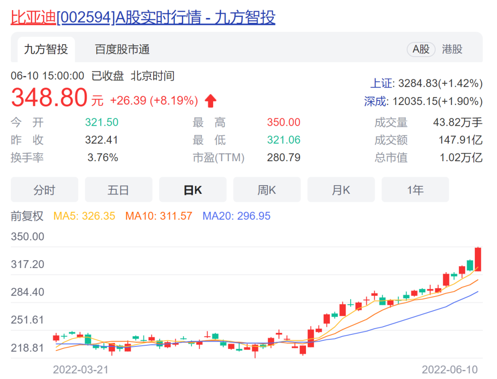Viewport: 497px width, 379px height.
Task: Click the red up-arrow price icon
Action: (x=210, y=100)
